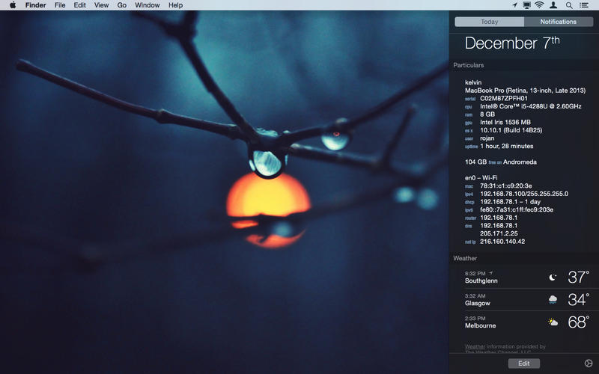The width and height of the screenshot is (599, 374).
Task: Open the Help menu
Action: point(175,5)
